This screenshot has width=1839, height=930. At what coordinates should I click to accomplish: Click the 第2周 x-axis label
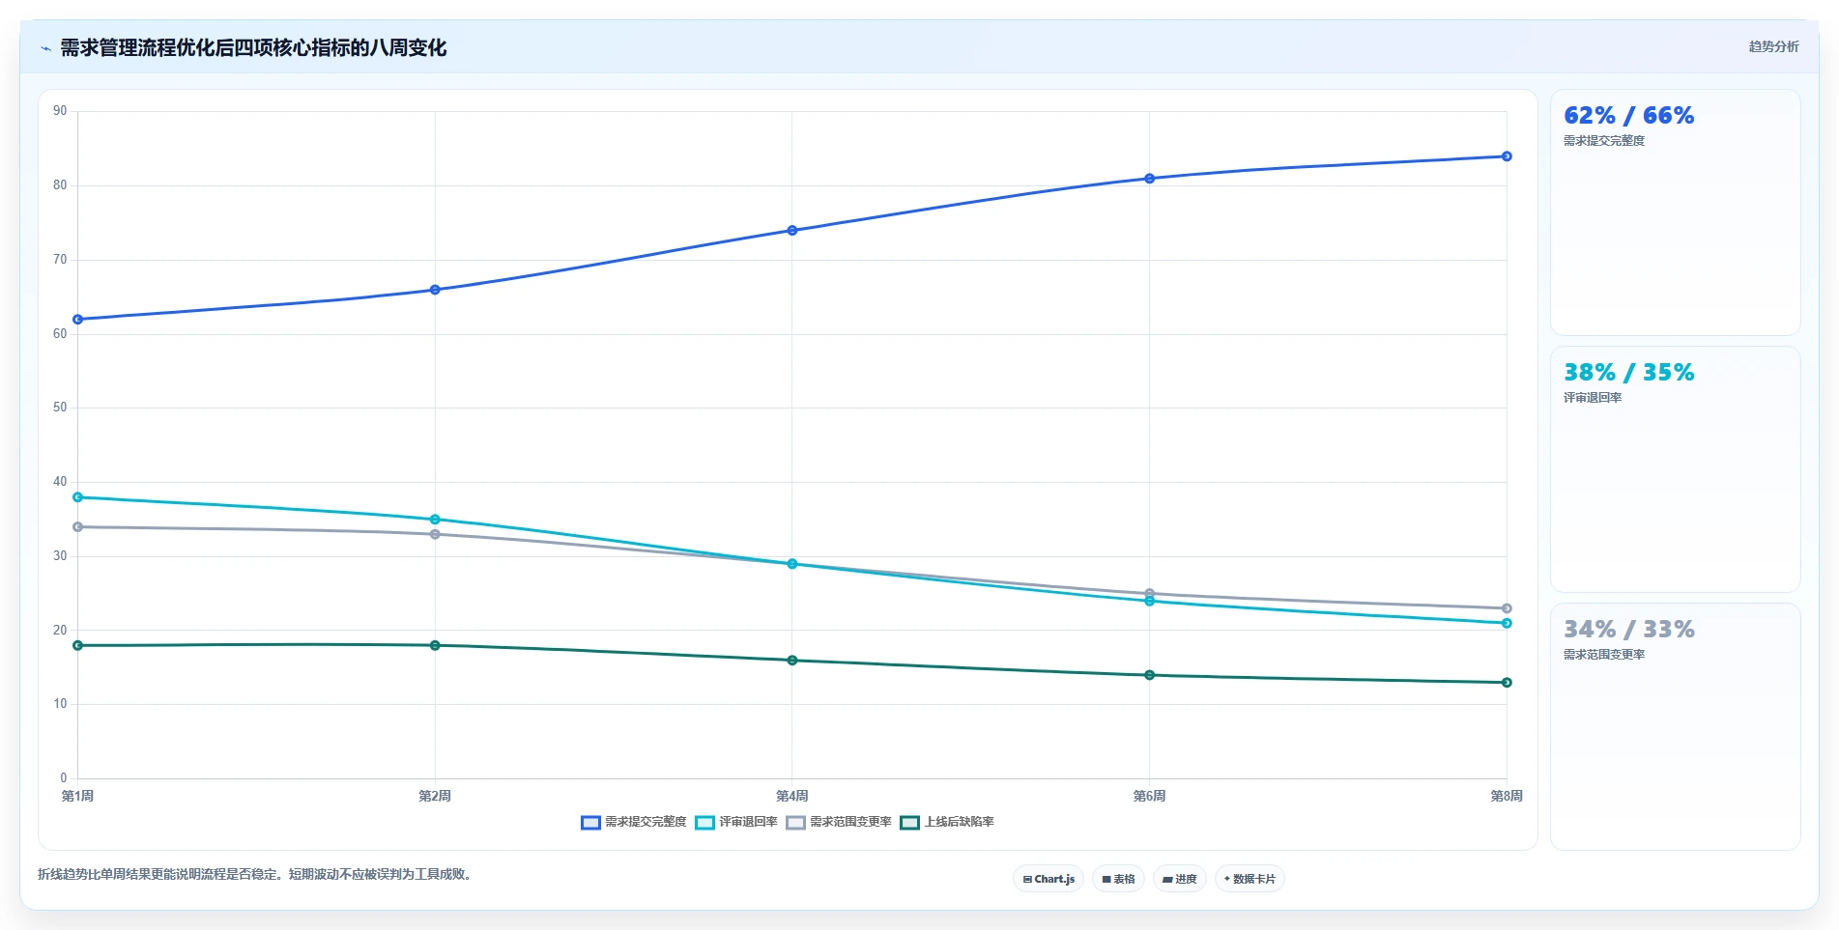[x=435, y=797]
